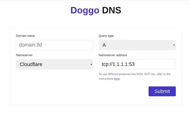Follow the 'here' instructions link

click(117, 79)
